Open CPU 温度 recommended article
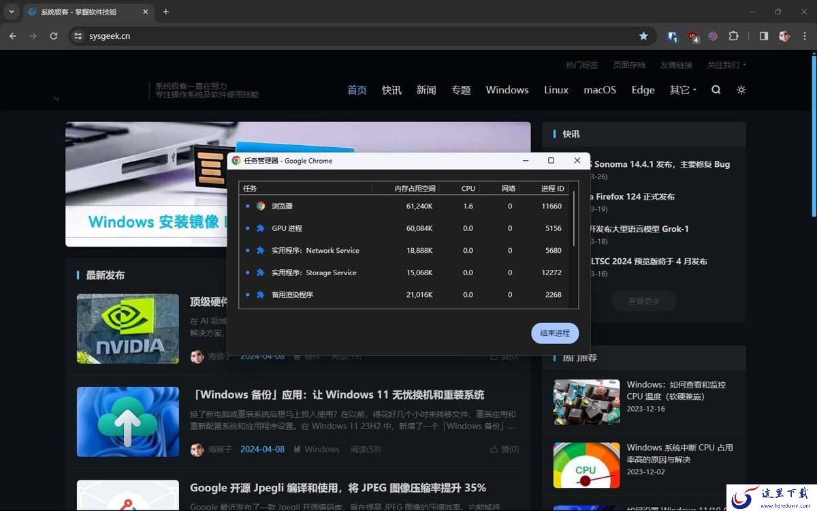 676,390
